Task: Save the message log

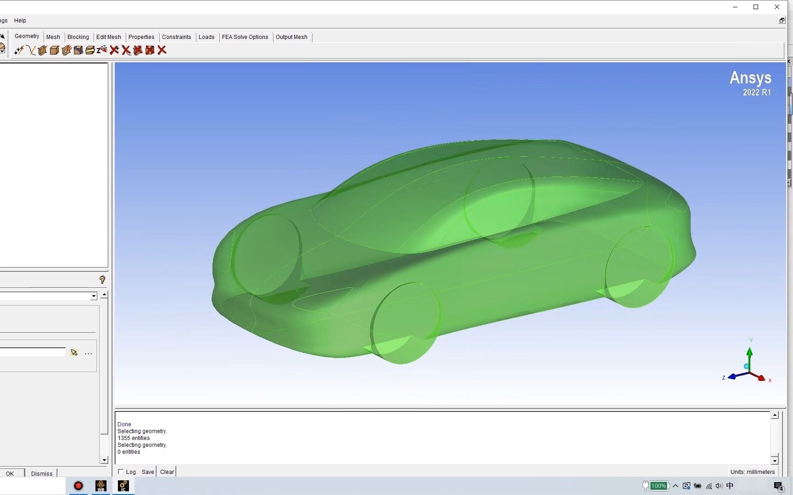Action: click(x=148, y=472)
